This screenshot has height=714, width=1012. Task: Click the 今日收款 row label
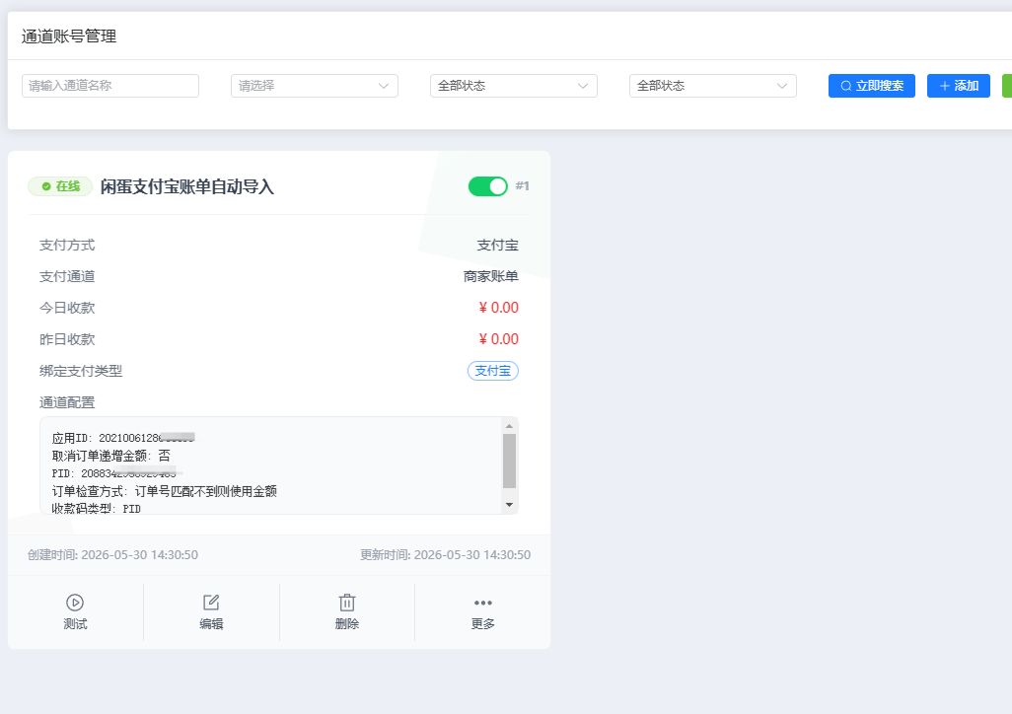(x=67, y=308)
